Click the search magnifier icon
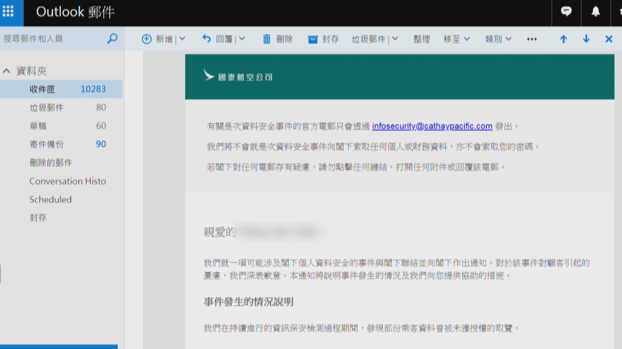This screenshot has height=349, width=622. pyautogui.click(x=112, y=38)
